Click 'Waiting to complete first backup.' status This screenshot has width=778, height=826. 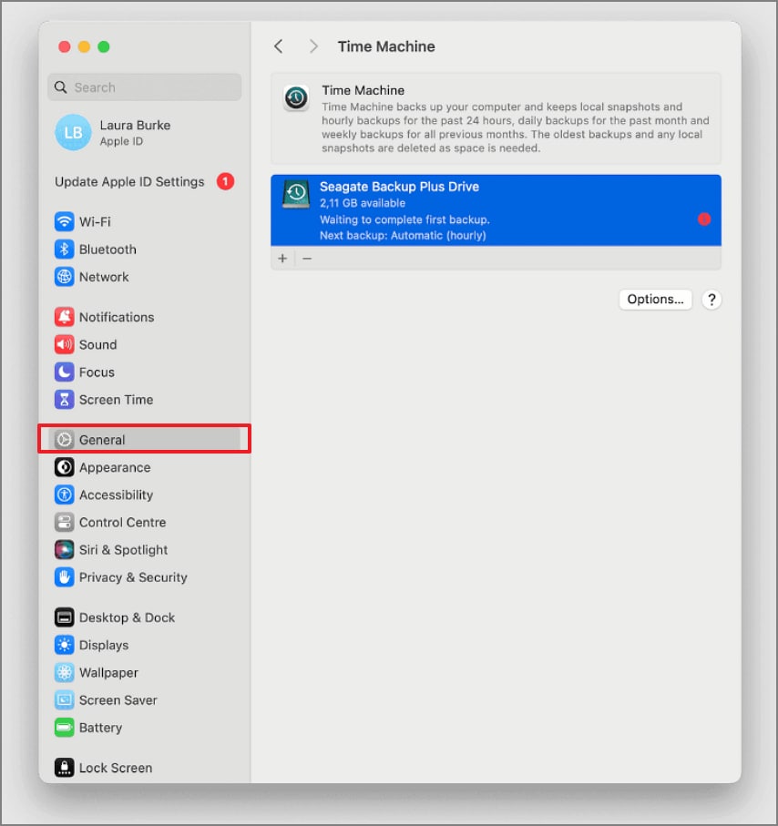404,219
